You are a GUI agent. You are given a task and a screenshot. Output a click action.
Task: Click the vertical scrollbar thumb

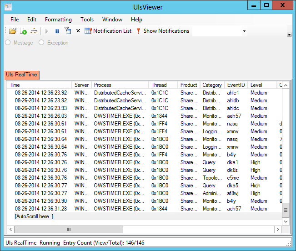[x=286, y=210]
